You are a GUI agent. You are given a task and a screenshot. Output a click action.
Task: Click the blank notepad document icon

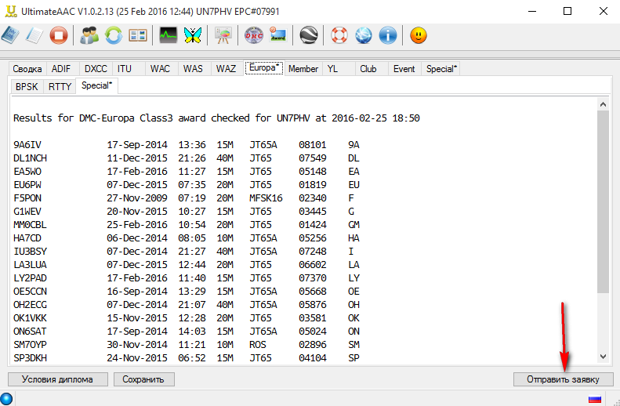click(x=34, y=35)
